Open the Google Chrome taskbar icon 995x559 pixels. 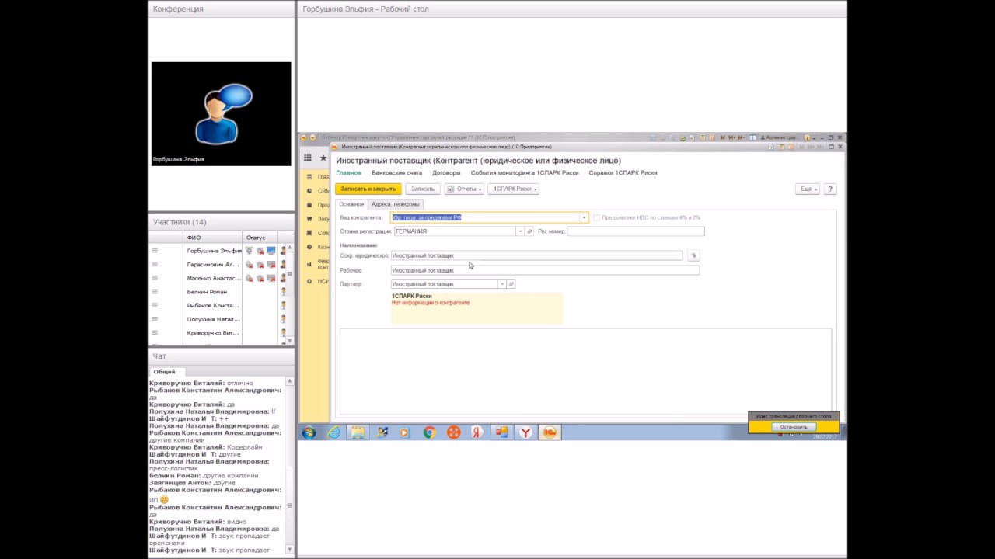[429, 432]
